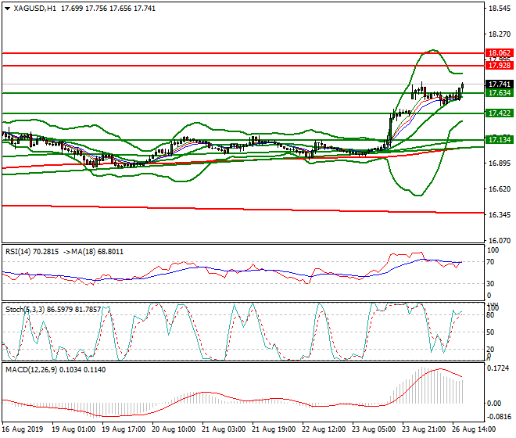The height and width of the screenshot is (438, 516).
Task: Select the green 17.134 price level tag
Action: (499, 140)
